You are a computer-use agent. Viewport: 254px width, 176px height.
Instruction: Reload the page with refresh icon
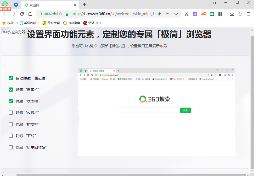[22, 14]
